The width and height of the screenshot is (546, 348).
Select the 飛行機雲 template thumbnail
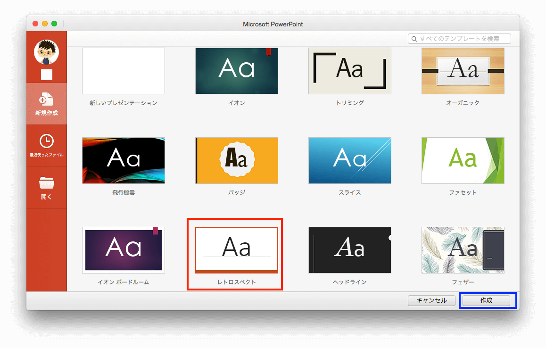(x=123, y=160)
